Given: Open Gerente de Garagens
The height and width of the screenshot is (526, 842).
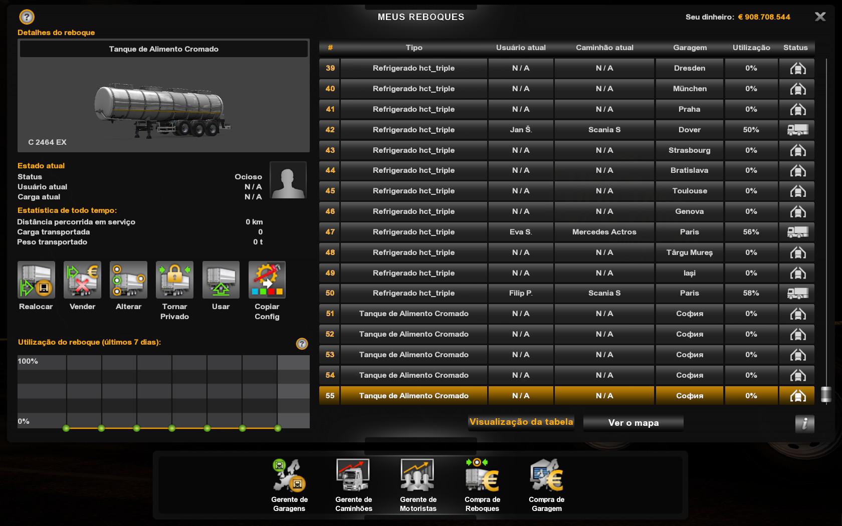Looking at the screenshot, I should click(x=289, y=476).
